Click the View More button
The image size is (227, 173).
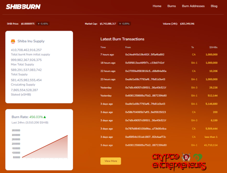click(110, 161)
